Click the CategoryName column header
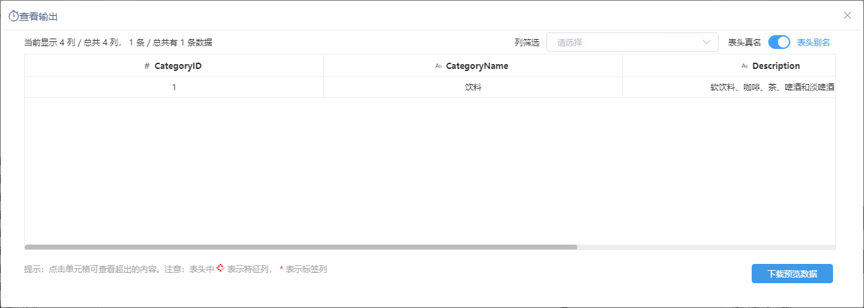This screenshot has height=308, width=864. pyautogui.click(x=473, y=66)
